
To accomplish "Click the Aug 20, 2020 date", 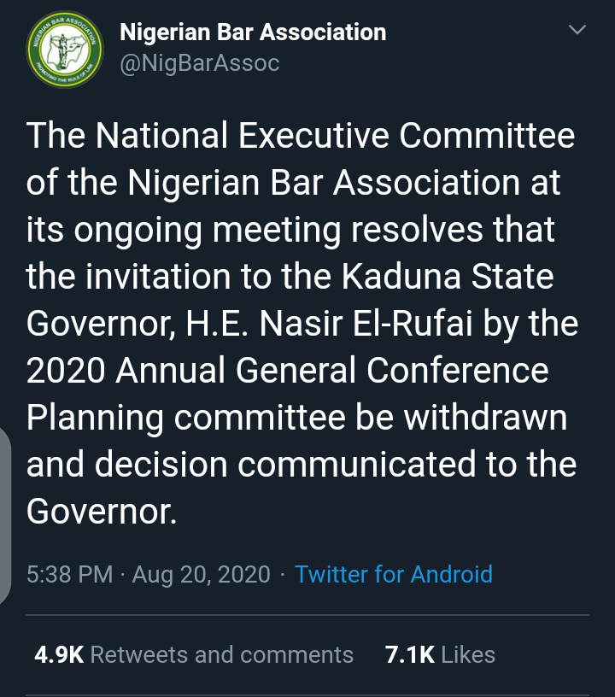I will click(x=202, y=574).
